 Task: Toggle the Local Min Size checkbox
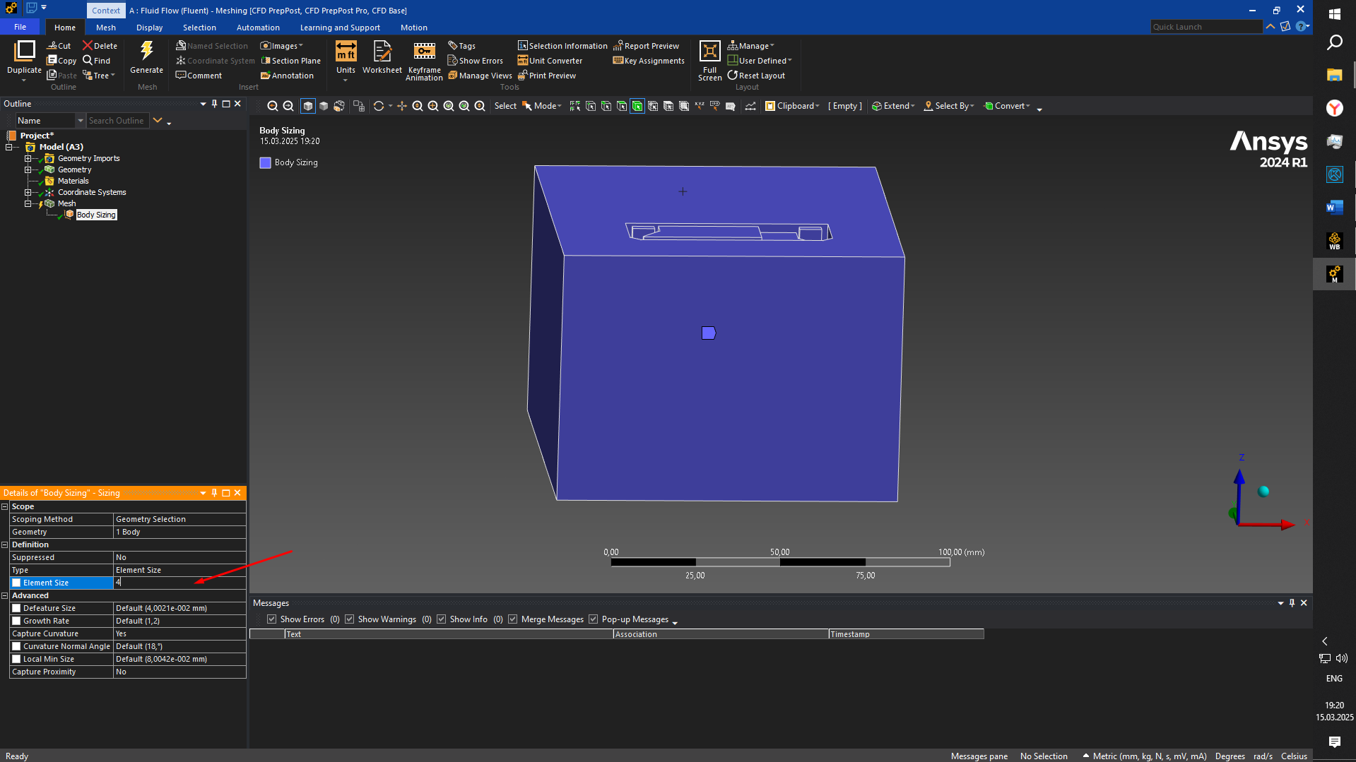16,659
